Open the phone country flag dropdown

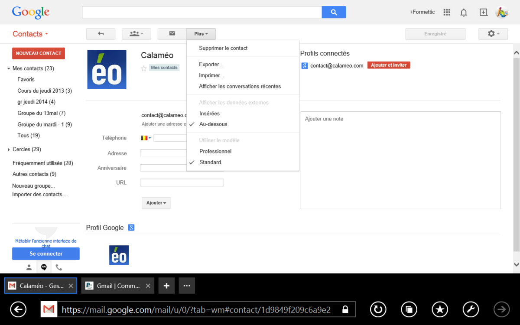(146, 138)
